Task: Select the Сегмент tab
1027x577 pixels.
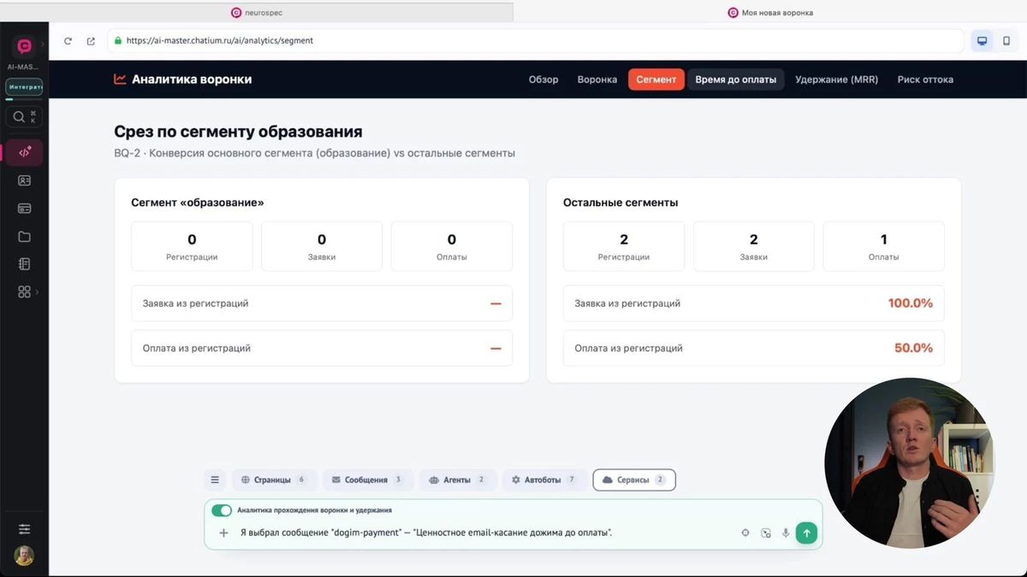Action: point(656,79)
